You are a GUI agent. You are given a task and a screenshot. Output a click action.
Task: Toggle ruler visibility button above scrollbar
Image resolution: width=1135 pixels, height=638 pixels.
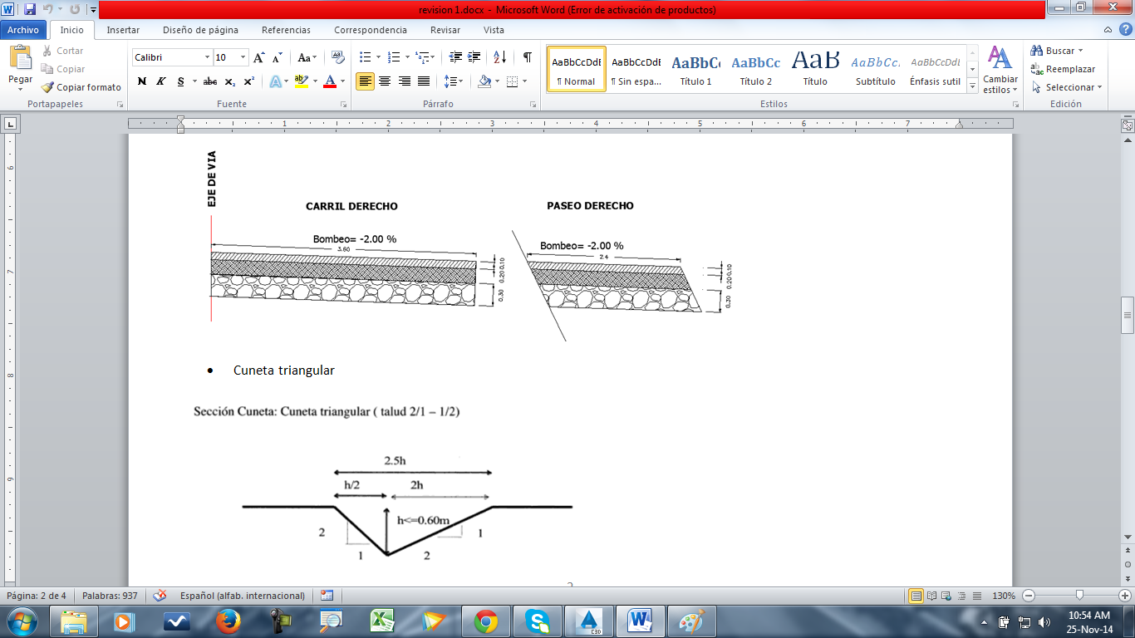[1128, 125]
